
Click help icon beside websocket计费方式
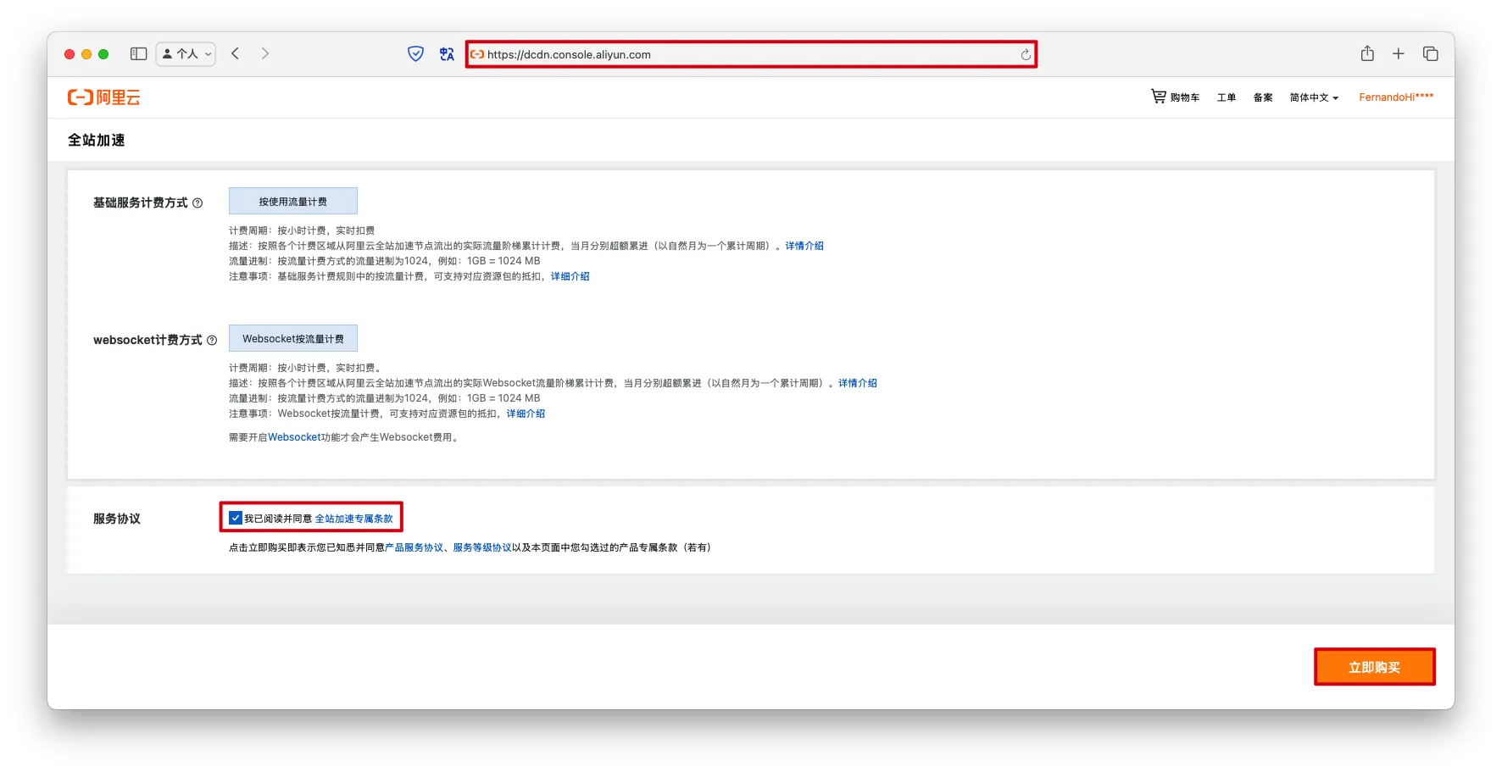coord(212,341)
